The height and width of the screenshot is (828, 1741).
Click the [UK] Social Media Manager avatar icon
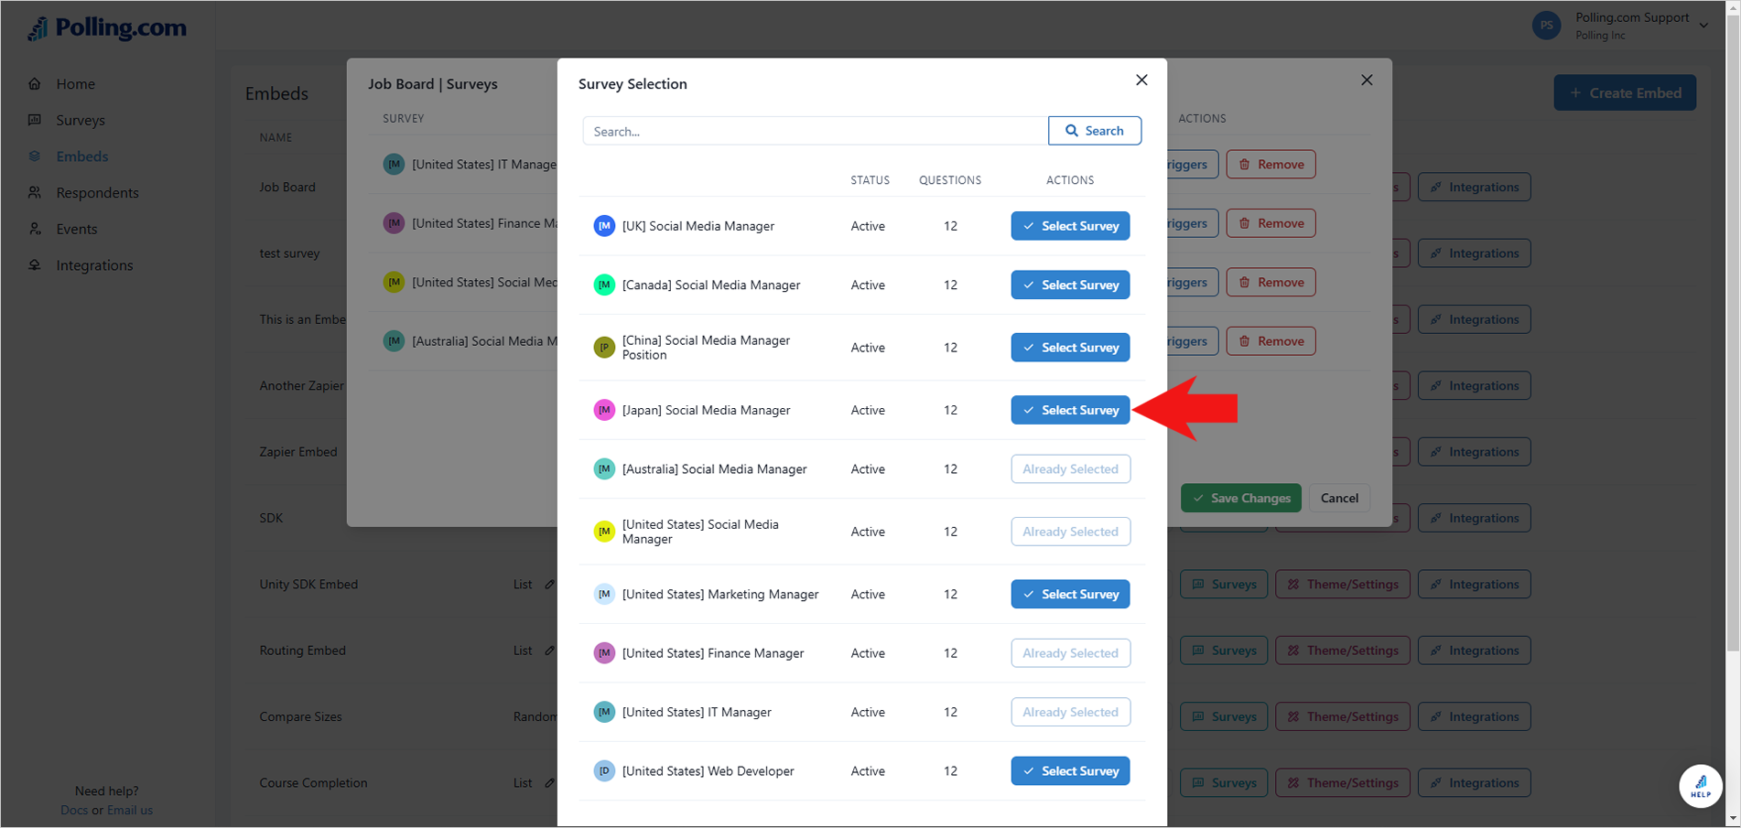[604, 226]
